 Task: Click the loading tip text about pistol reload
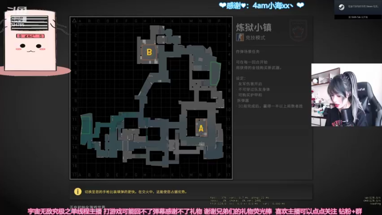pyautogui.click(x=136, y=192)
